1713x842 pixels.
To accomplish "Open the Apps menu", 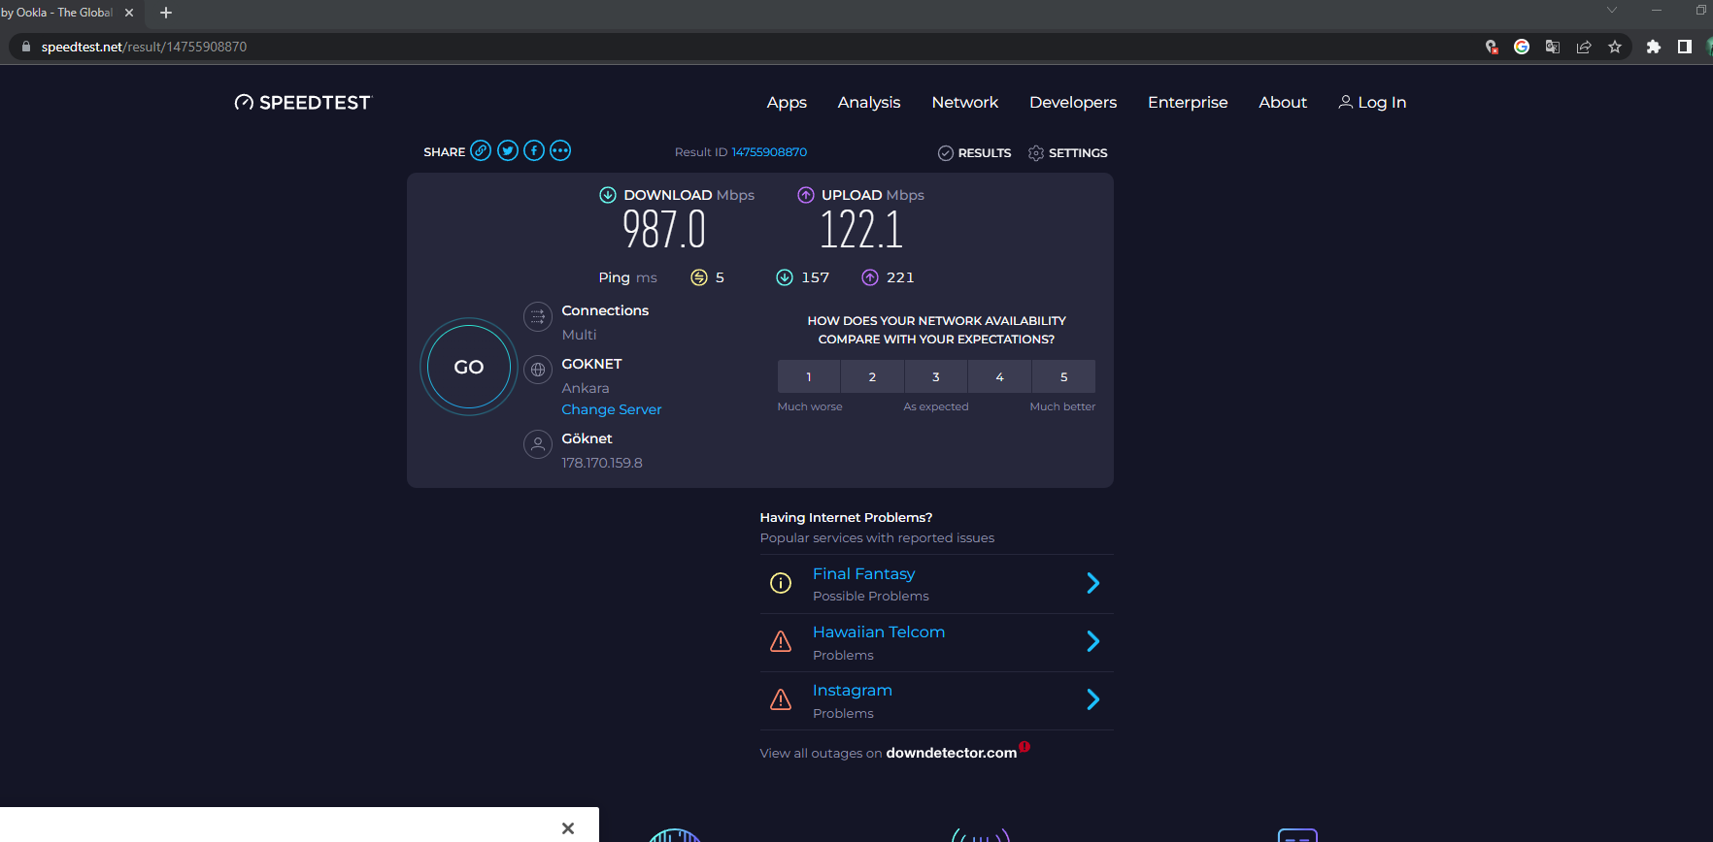I will pyautogui.click(x=787, y=103).
